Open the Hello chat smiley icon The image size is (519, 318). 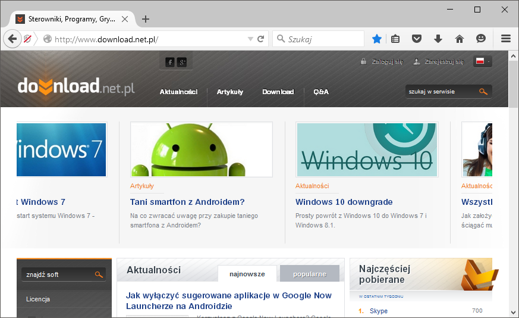(x=480, y=39)
